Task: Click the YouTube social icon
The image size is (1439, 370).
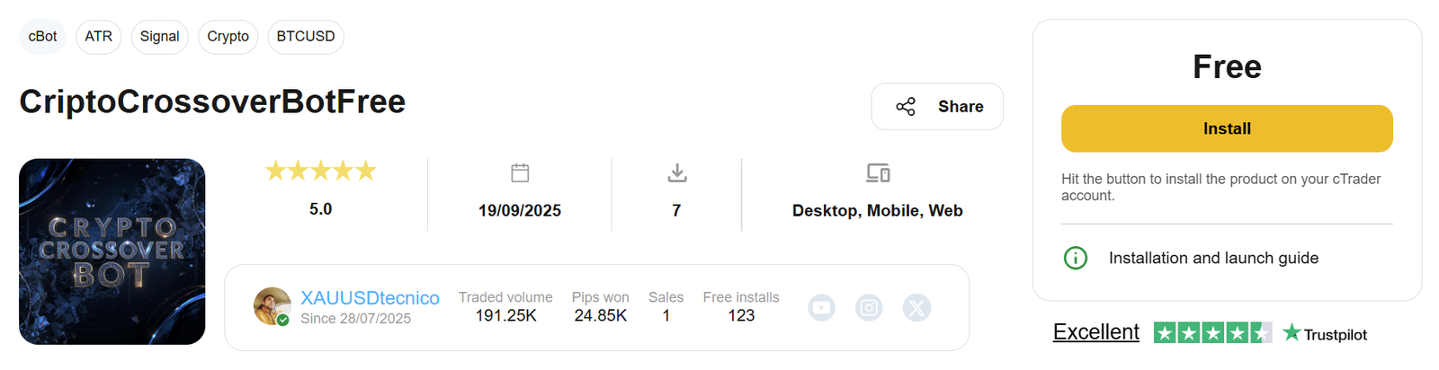Action: point(821,308)
